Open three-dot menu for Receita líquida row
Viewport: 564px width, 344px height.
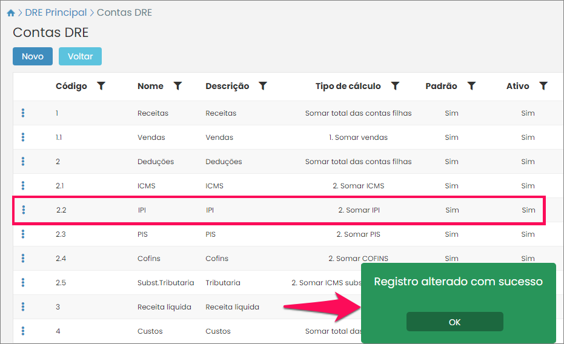tap(23, 307)
